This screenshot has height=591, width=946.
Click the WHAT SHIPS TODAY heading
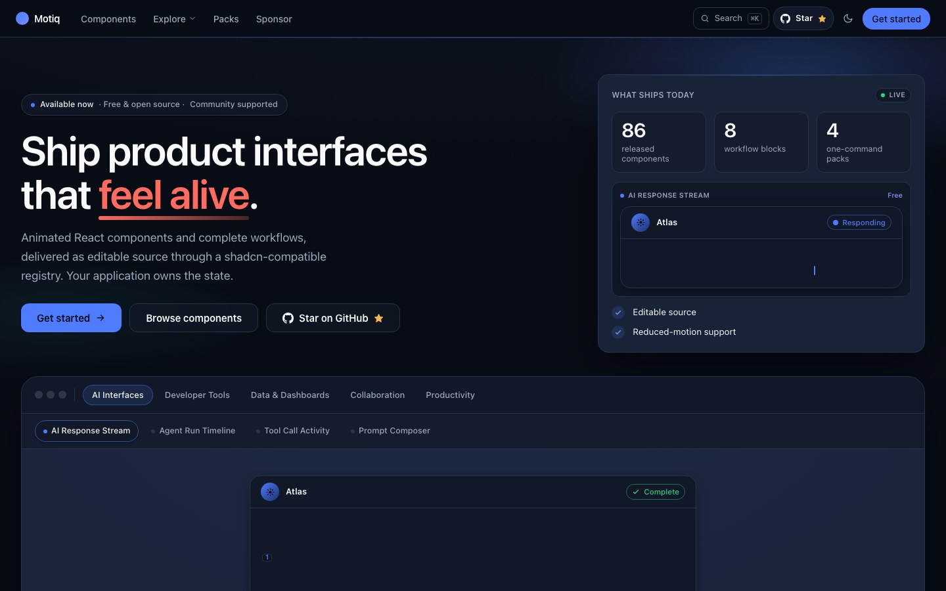(x=653, y=95)
